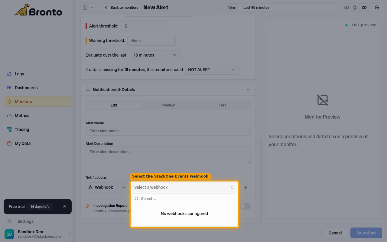Toggle the Investigation Report switch
Image resolution: width=387 pixels, height=242 pixels.
pos(245,206)
